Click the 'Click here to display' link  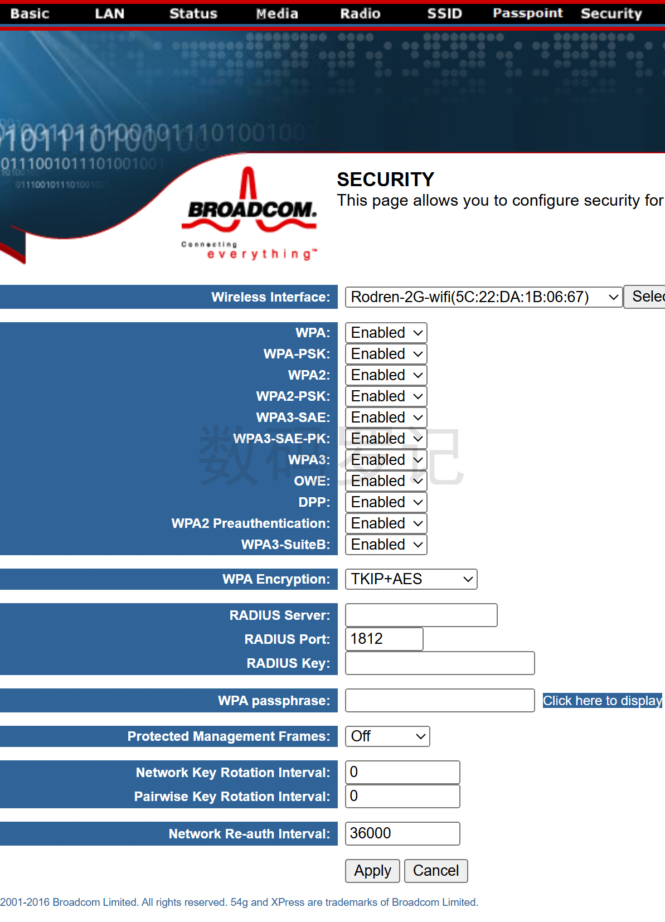pyautogui.click(x=602, y=701)
